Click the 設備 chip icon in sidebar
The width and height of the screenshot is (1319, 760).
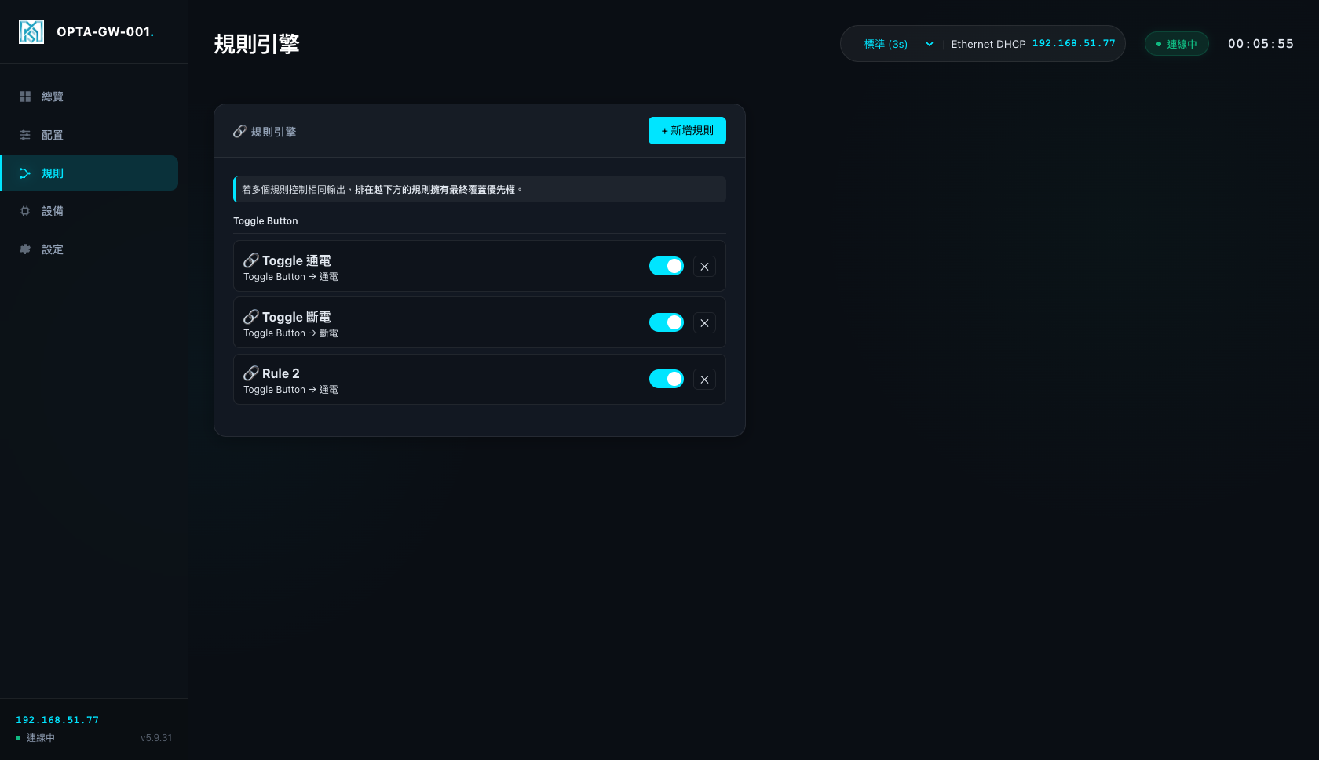click(x=25, y=211)
